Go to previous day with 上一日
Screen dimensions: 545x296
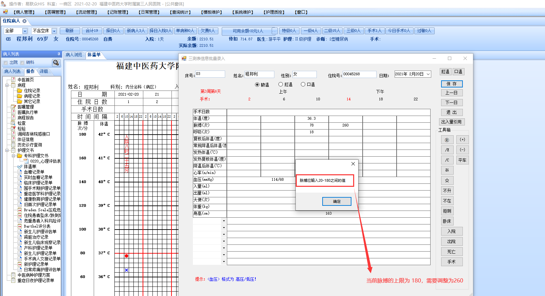[x=452, y=93]
